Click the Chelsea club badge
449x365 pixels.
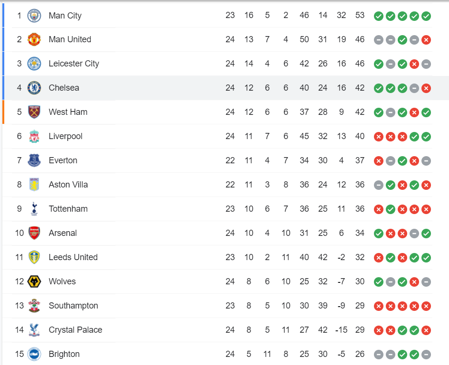pos(34,88)
